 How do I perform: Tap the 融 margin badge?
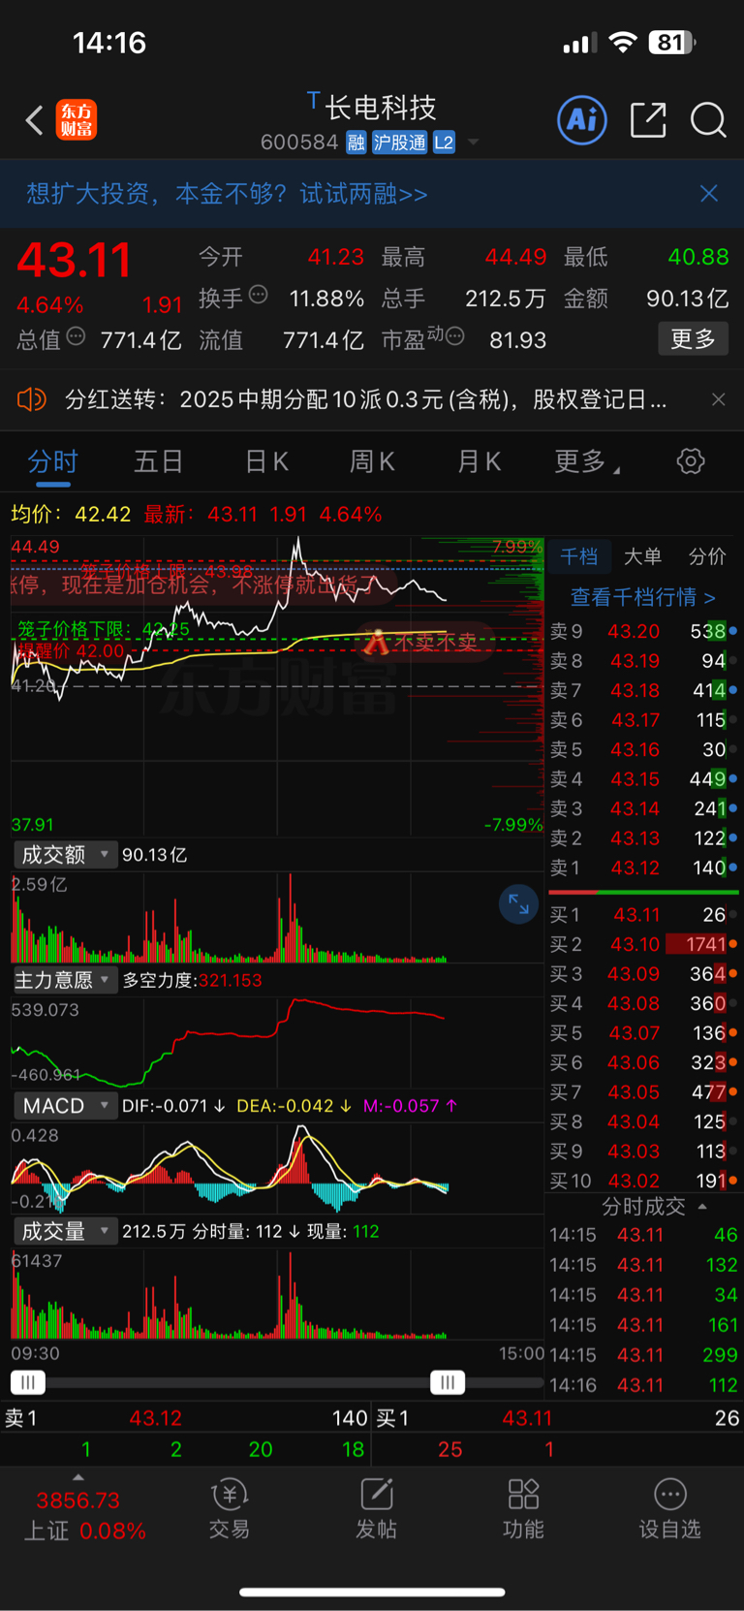[356, 142]
